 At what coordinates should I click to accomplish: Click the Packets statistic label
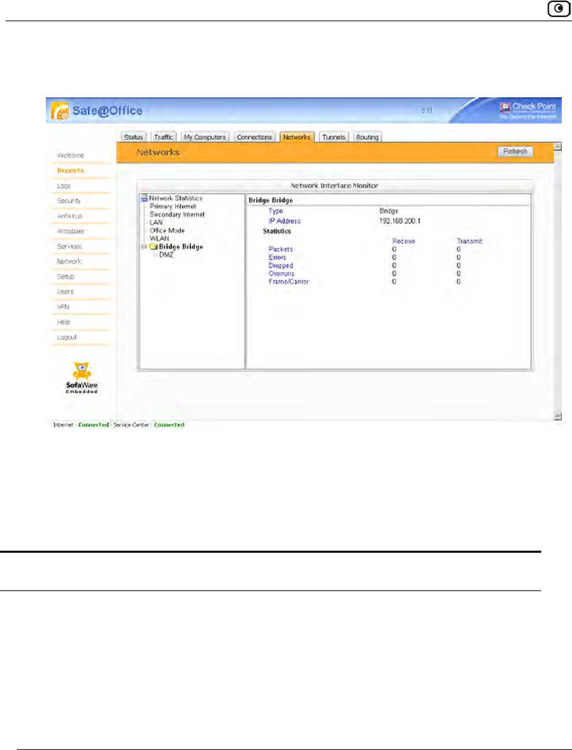[281, 249]
